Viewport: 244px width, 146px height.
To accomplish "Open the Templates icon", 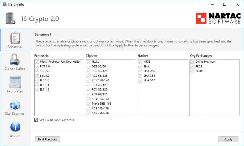I will (x=15, y=82).
